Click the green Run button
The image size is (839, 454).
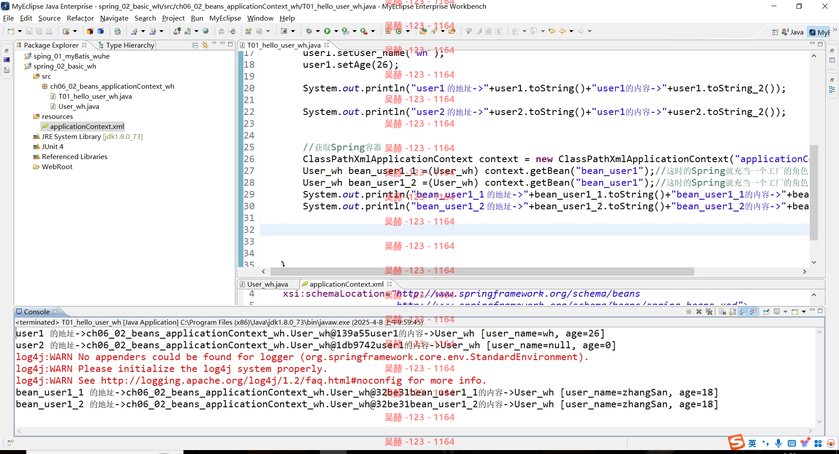click(x=327, y=31)
